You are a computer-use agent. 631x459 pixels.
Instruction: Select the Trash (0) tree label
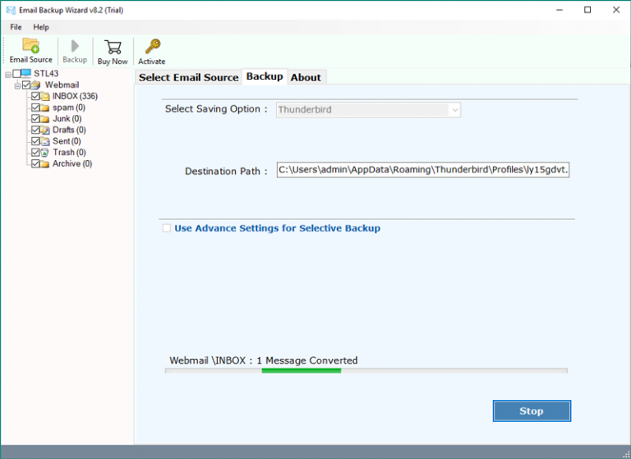(69, 153)
